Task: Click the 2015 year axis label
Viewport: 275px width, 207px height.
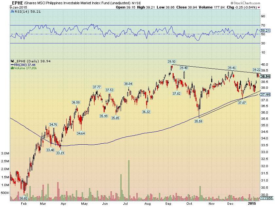Action: click(x=252, y=203)
